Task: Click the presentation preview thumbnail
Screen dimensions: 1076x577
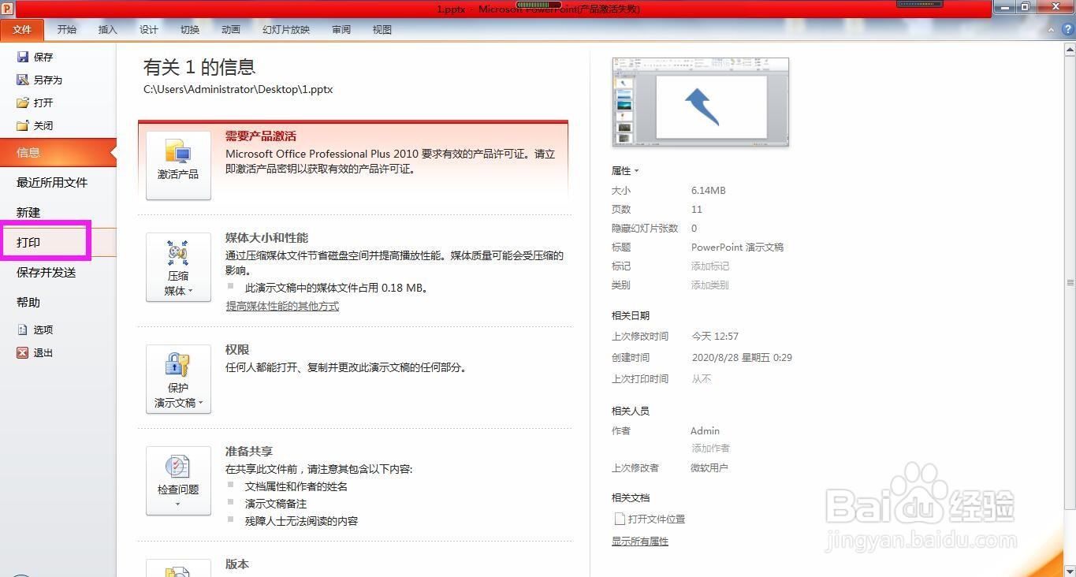Action: [x=701, y=102]
